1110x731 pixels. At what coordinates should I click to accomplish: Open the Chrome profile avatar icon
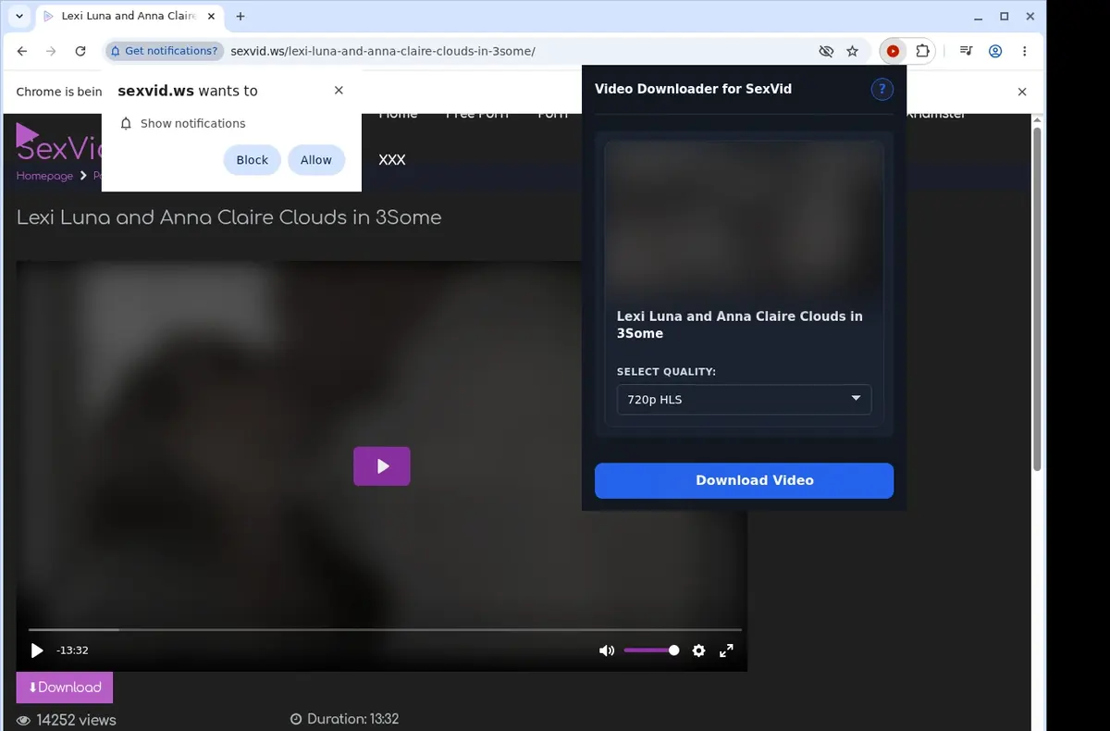click(995, 51)
